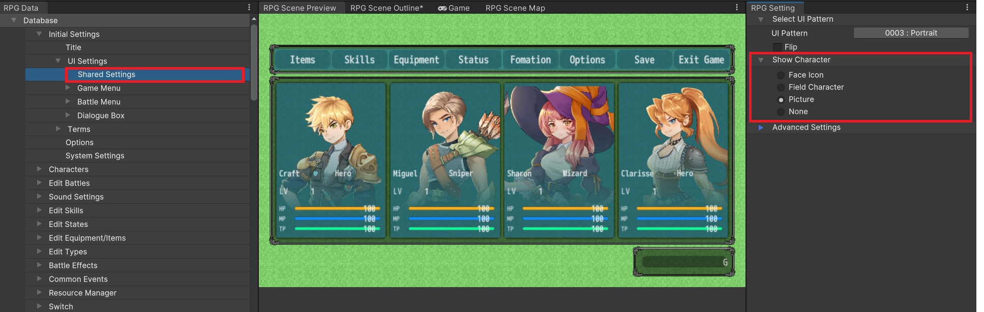Expand the Sound Settings arrow
The height and width of the screenshot is (312, 984).
coord(39,197)
